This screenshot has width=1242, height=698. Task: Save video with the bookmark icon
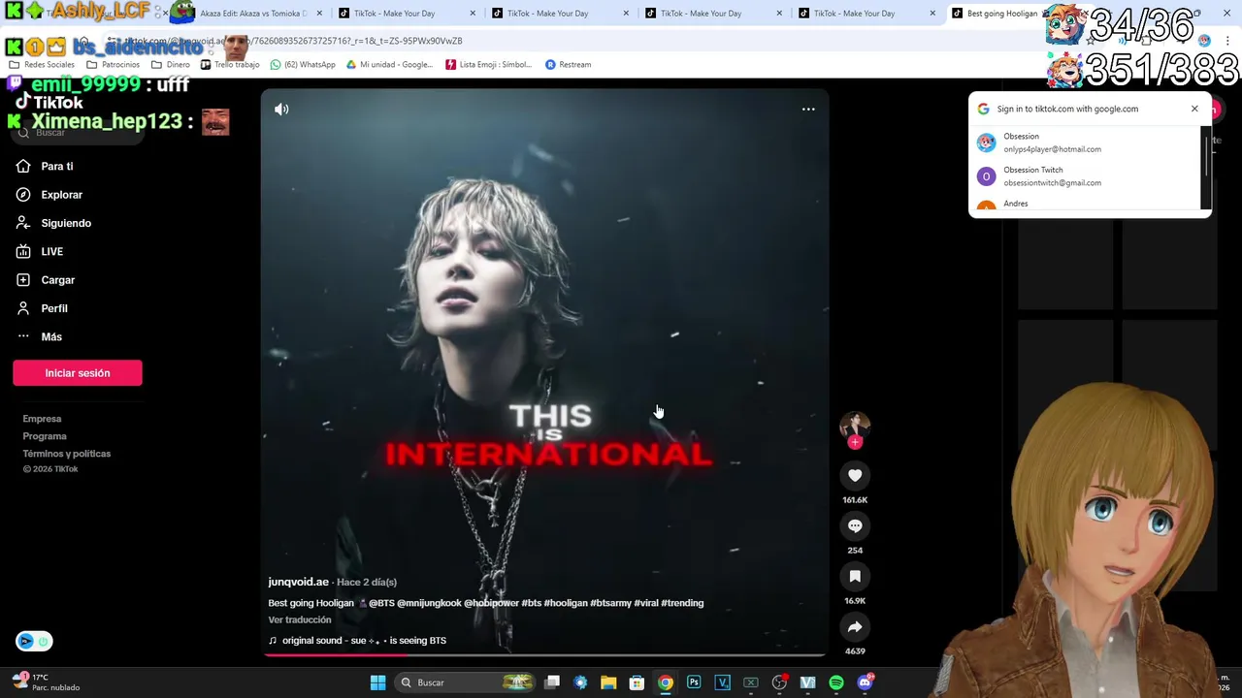(x=855, y=576)
